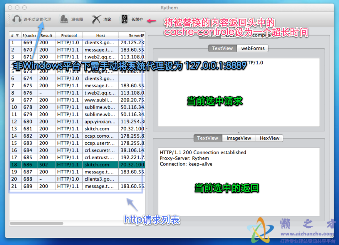Sort by the Host column header
Image resolution: width=339 pixels, height=245 pixels.
coord(101,36)
